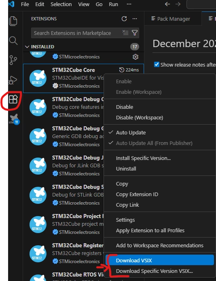The image size is (216, 281).
Task: Toggle Auto Update in context menu
Action: [x=131, y=133]
